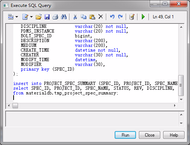190x145 pixels.
Task: Click the 'BOLT_SPEC_ID' column name
Action: (x=36, y=36)
